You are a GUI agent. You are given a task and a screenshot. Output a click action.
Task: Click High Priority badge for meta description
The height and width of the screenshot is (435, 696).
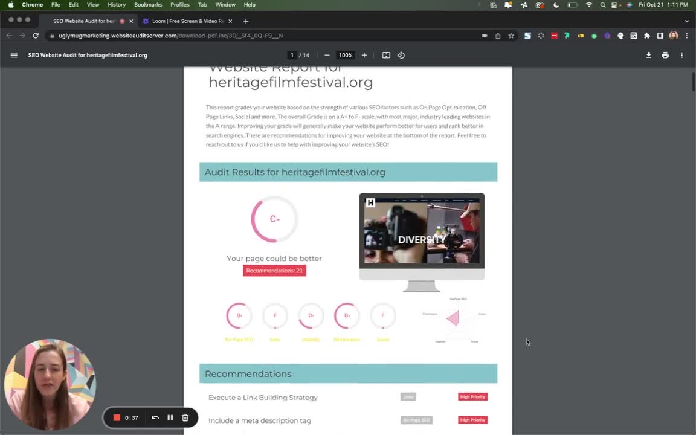472,420
